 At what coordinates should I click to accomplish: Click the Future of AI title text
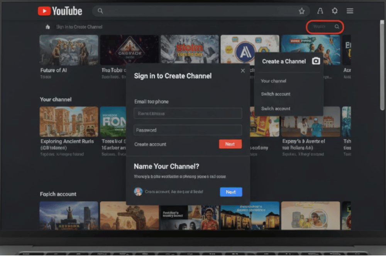pos(53,70)
